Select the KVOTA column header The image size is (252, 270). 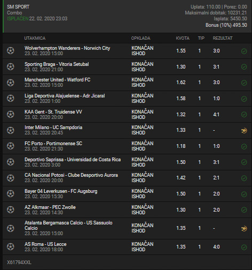click(183, 38)
